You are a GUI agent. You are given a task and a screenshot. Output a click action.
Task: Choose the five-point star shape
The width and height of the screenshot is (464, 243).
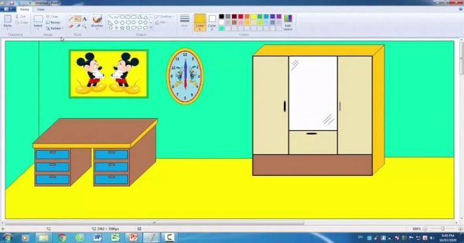pos(122,28)
